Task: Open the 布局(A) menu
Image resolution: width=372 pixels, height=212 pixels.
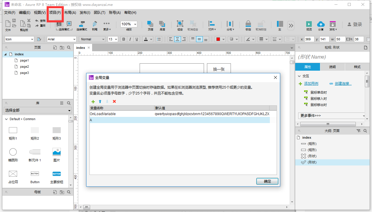Action: point(70,13)
